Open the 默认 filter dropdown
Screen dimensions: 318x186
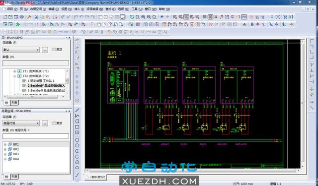point(38,50)
